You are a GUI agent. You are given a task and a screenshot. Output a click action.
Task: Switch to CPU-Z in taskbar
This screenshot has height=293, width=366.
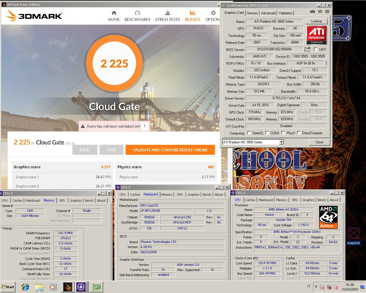pos(81,287)
